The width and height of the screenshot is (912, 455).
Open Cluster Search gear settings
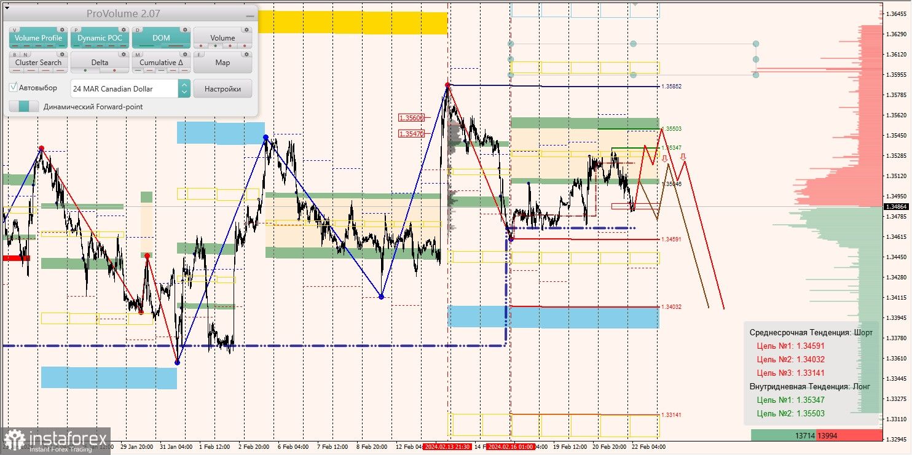coord(62,54)
